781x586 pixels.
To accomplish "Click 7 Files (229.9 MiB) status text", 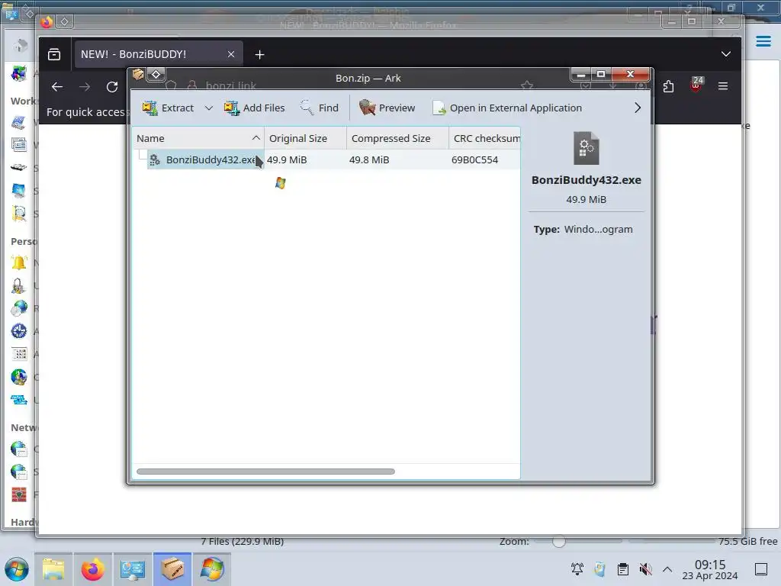I will (243, 541).
